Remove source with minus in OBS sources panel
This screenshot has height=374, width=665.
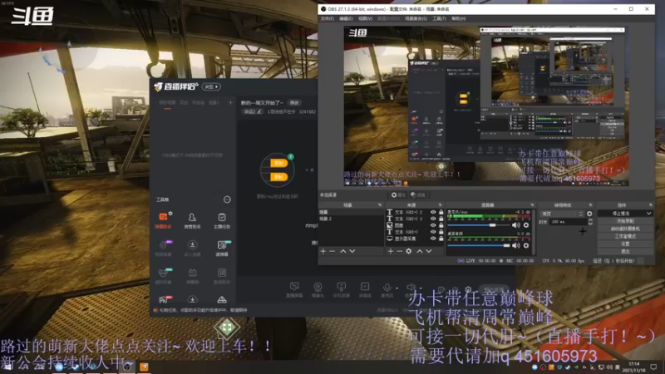[x=400, y=252]
